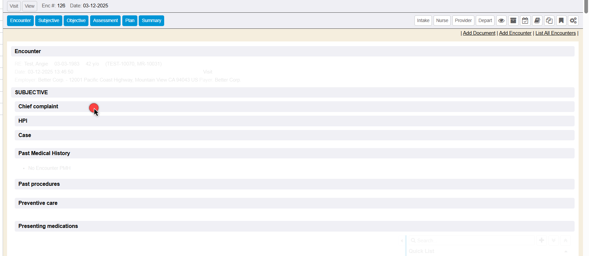Expand all with double-down chevron
Viewport: 589px width, 256px height.
[x=553, y=240]
